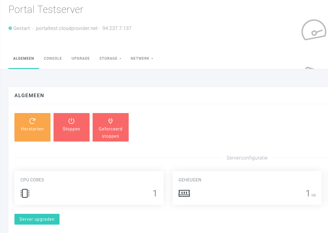Click the Serverconfiguratie section label

247,158
